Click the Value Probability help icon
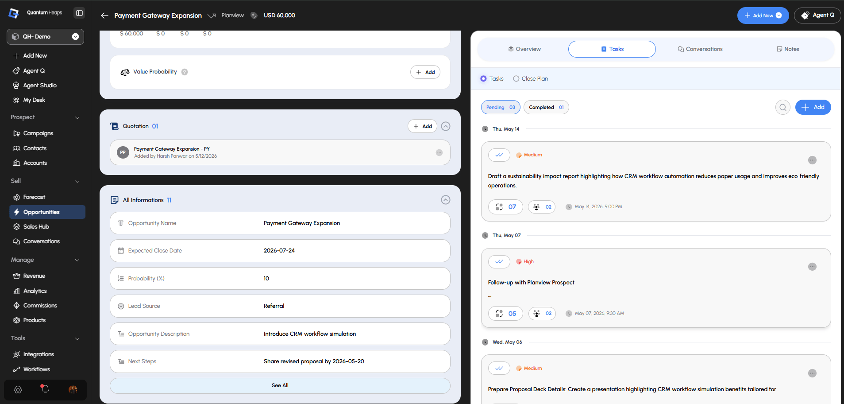Viewport: 844px width, 404px height. (x=185, y=72)
